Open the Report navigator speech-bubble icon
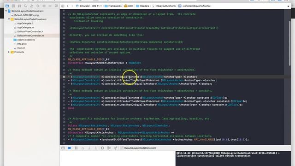This screenshot has width=295, height=166. (x=56, y=6)
